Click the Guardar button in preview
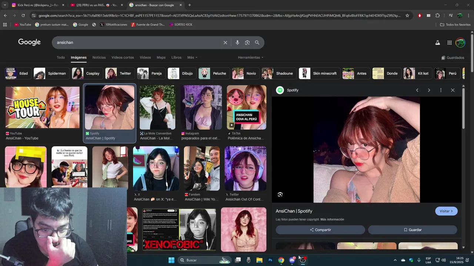474x266 pixels. click(x=413, y=230)
